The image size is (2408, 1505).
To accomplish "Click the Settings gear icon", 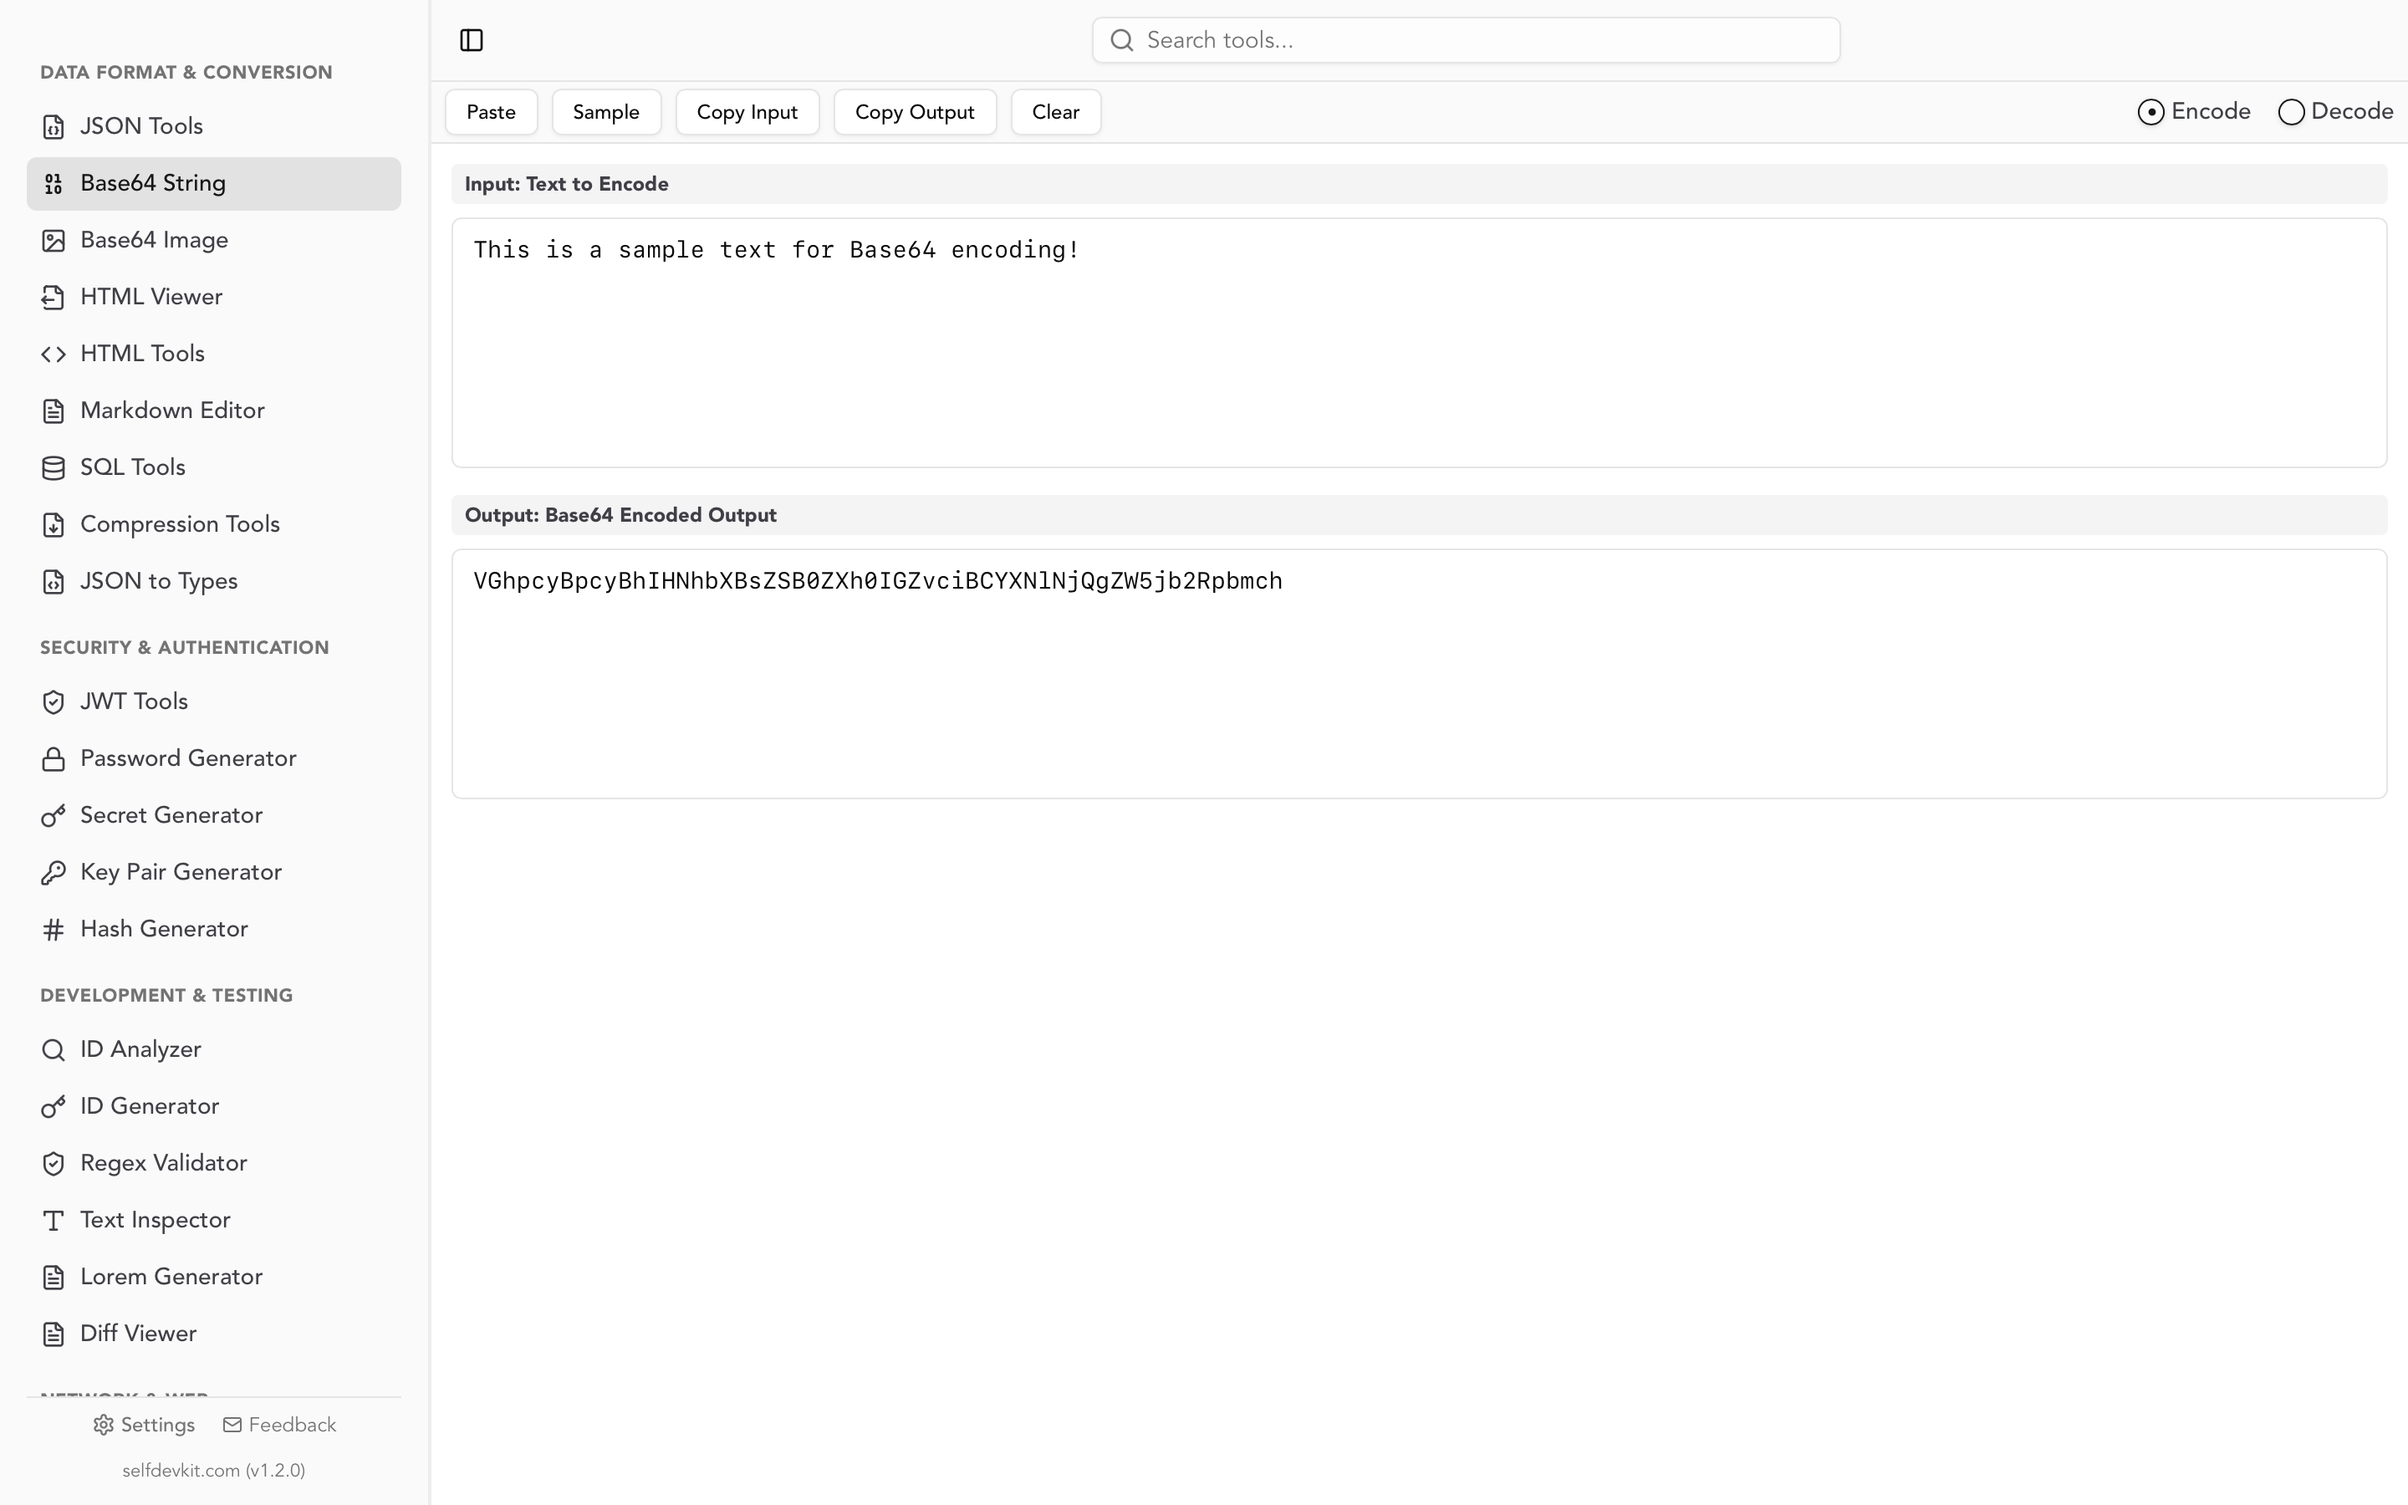I will pyautogui.click(x=104, y=1426).
